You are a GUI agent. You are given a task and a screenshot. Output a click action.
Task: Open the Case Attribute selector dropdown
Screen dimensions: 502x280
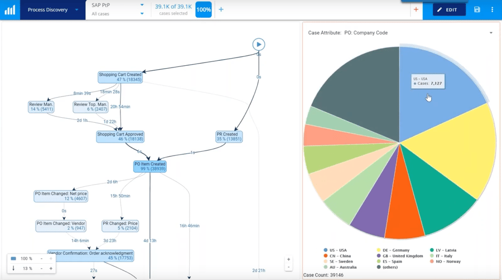pyautogui.click(x=491, y=33)
